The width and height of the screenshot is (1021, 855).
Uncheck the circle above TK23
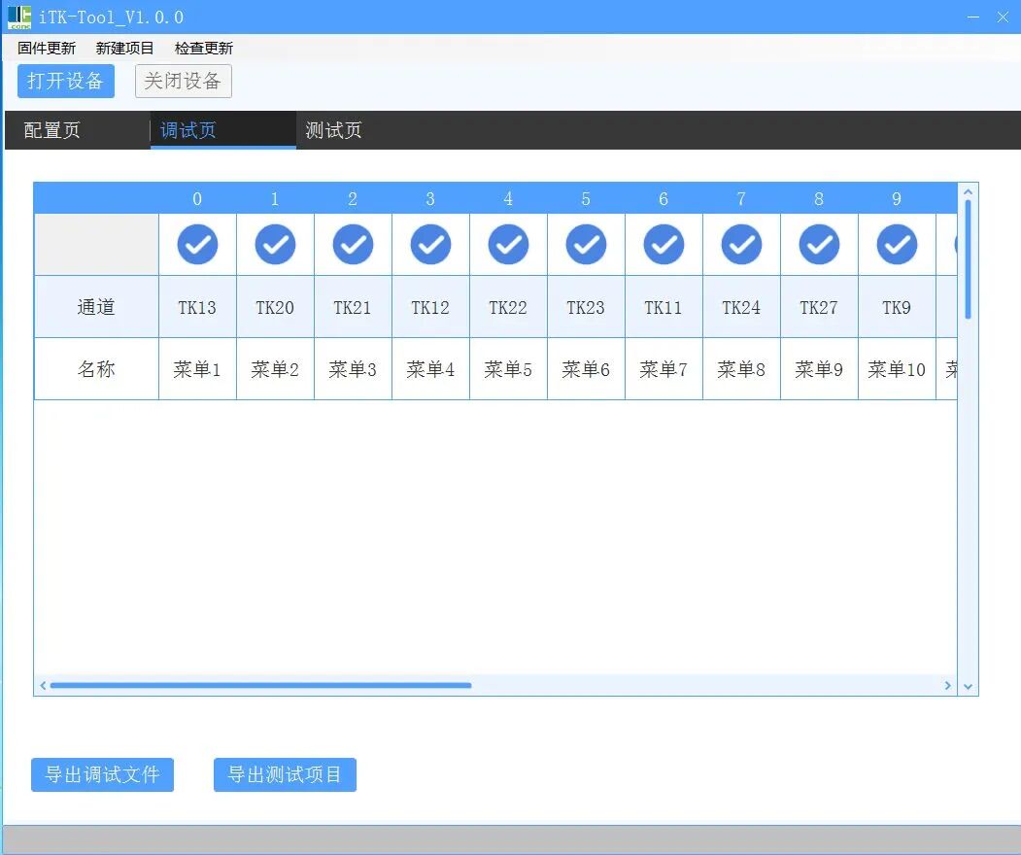click(586, 244)
